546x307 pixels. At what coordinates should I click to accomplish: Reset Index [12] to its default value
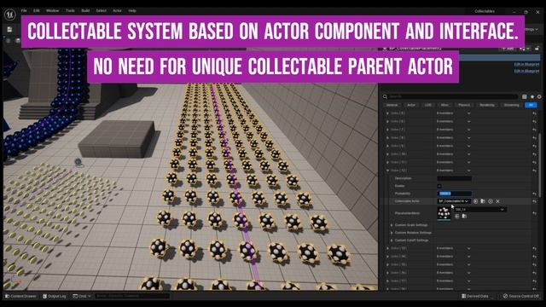(x=535, y=171)
